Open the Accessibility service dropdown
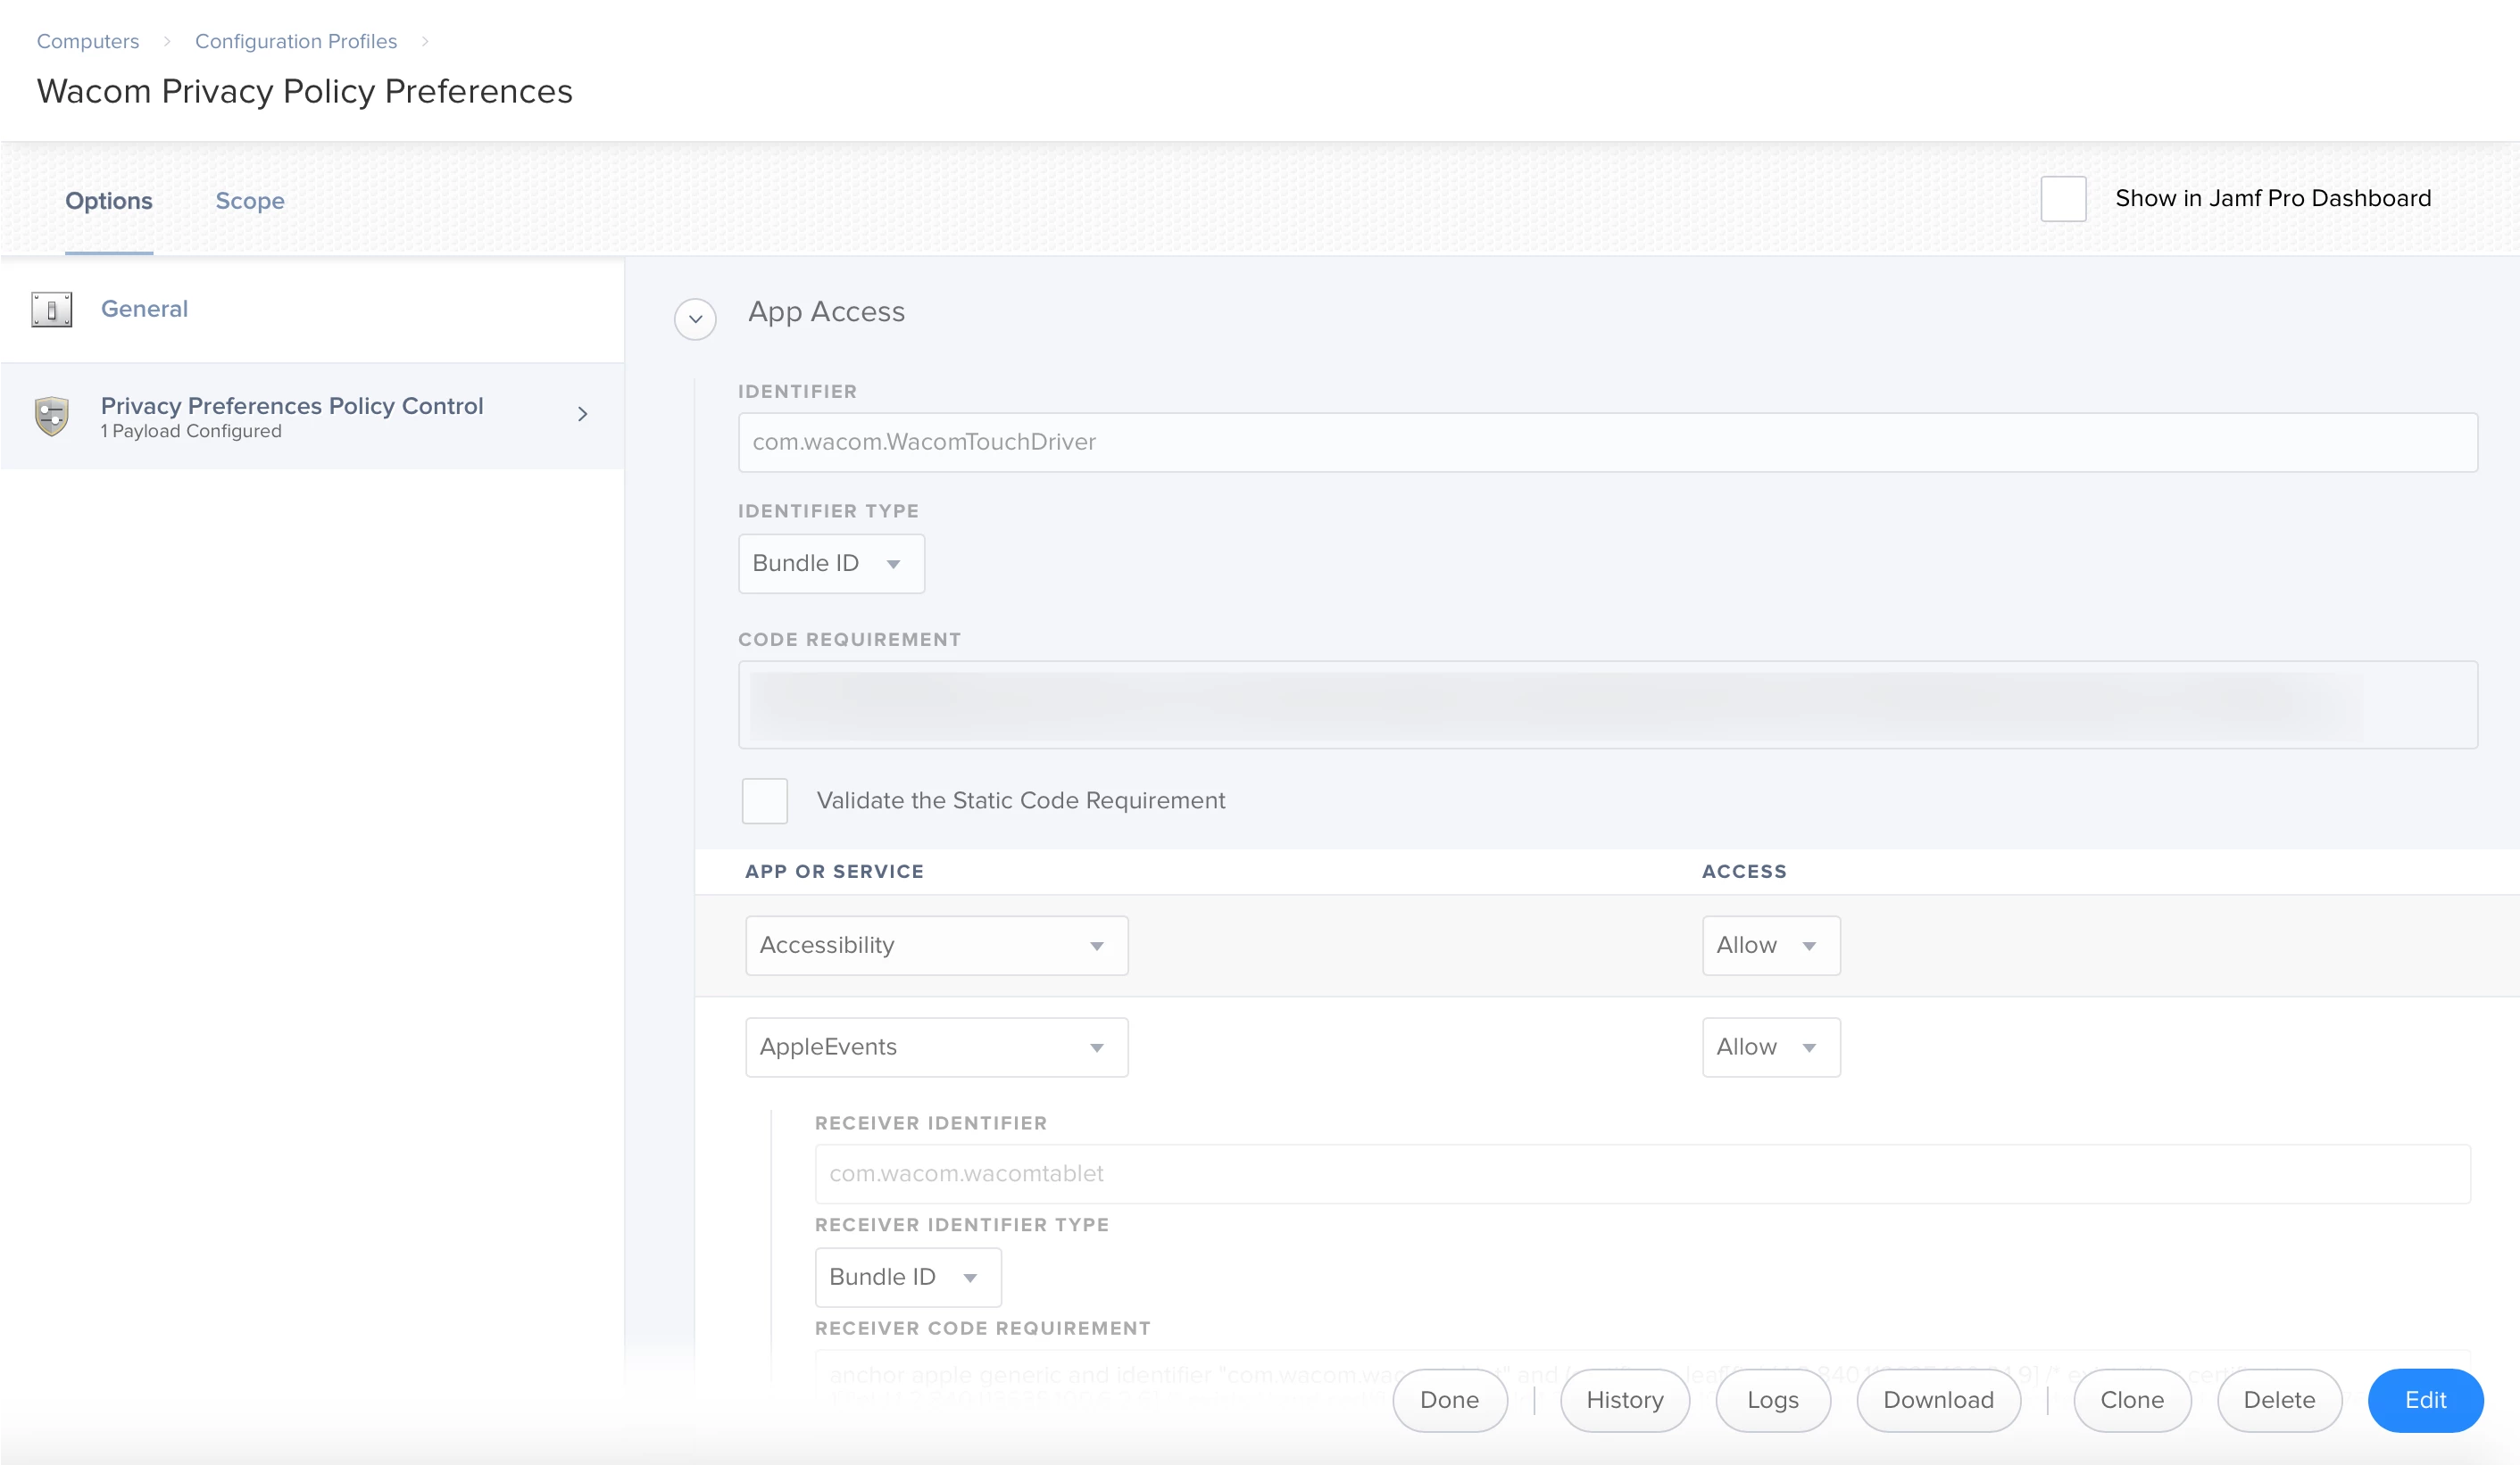2520x1465 pixels. [x=937, y=946]
